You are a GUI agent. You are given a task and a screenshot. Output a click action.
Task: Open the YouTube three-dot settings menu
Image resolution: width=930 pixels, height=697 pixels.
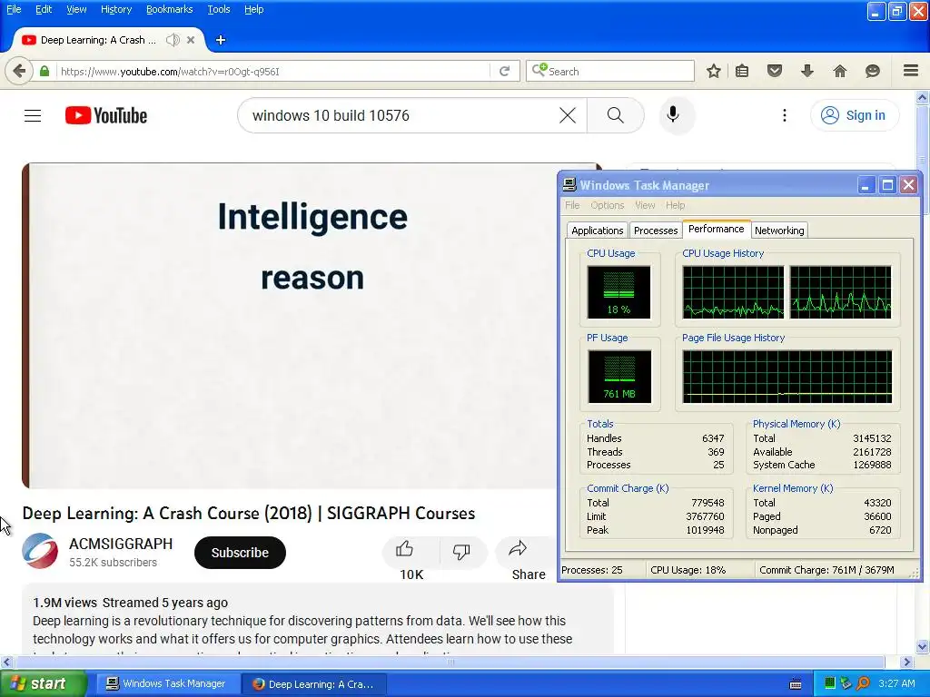point(785,115)
